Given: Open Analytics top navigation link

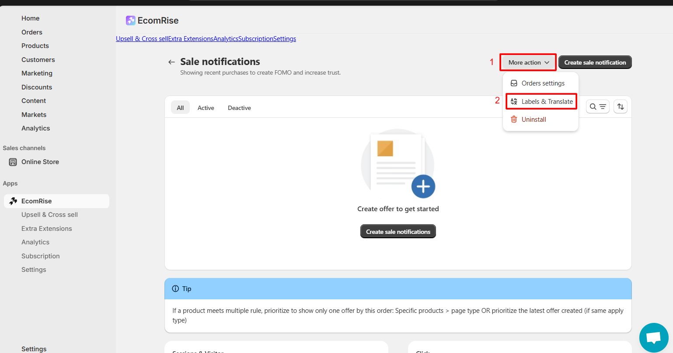Looking at the screenshot, I should pyautogui.click(x=226, y=39).
